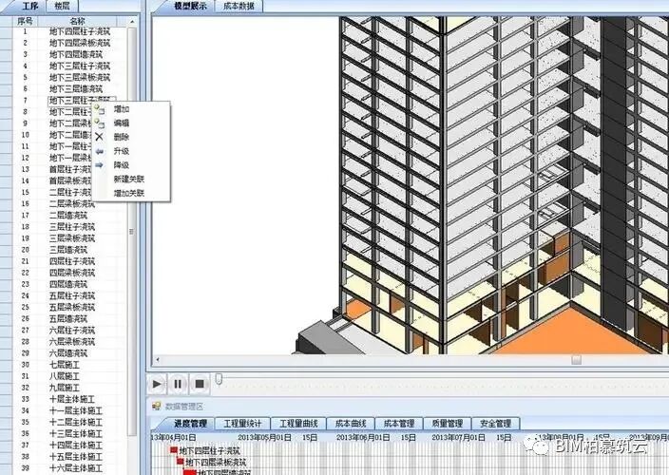Click the model view left scroll arrow

(x=158, y=360)
